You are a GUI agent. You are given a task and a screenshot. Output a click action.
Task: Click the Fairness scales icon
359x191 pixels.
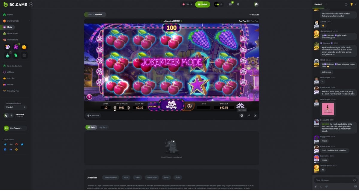click(242, 115)
